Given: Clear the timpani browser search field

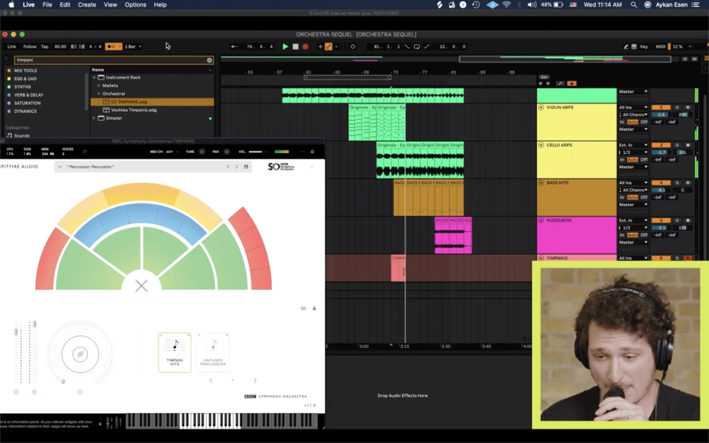Looking at the screenshot, I should pos(209,60).
